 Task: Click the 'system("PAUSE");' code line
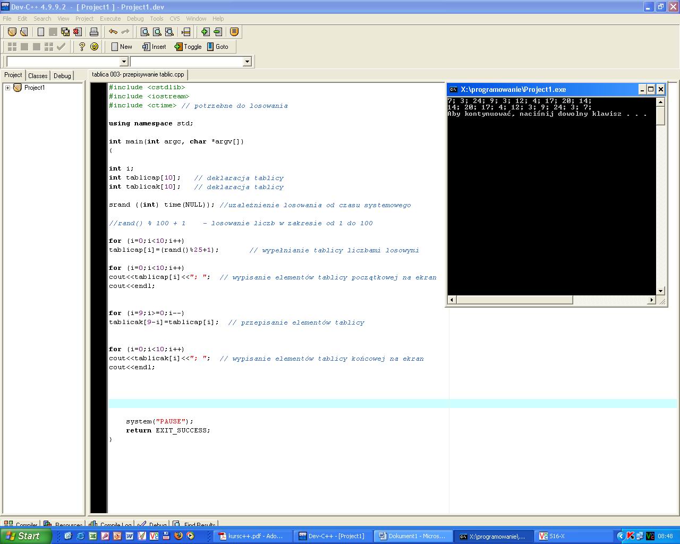coord(160,421)
